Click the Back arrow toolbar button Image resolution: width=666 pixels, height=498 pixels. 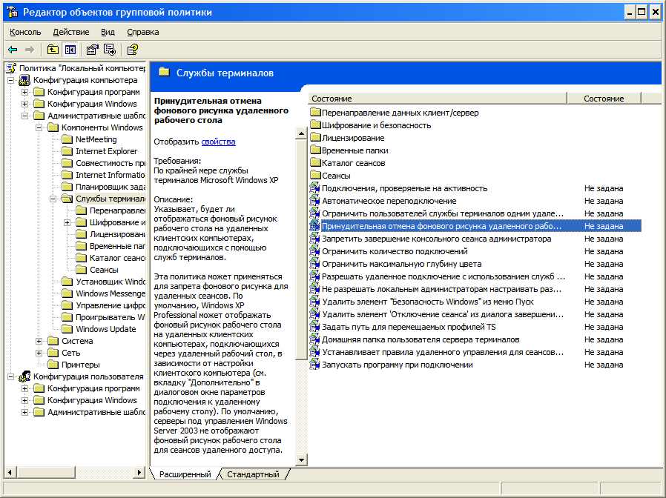(x=13, y=50)
